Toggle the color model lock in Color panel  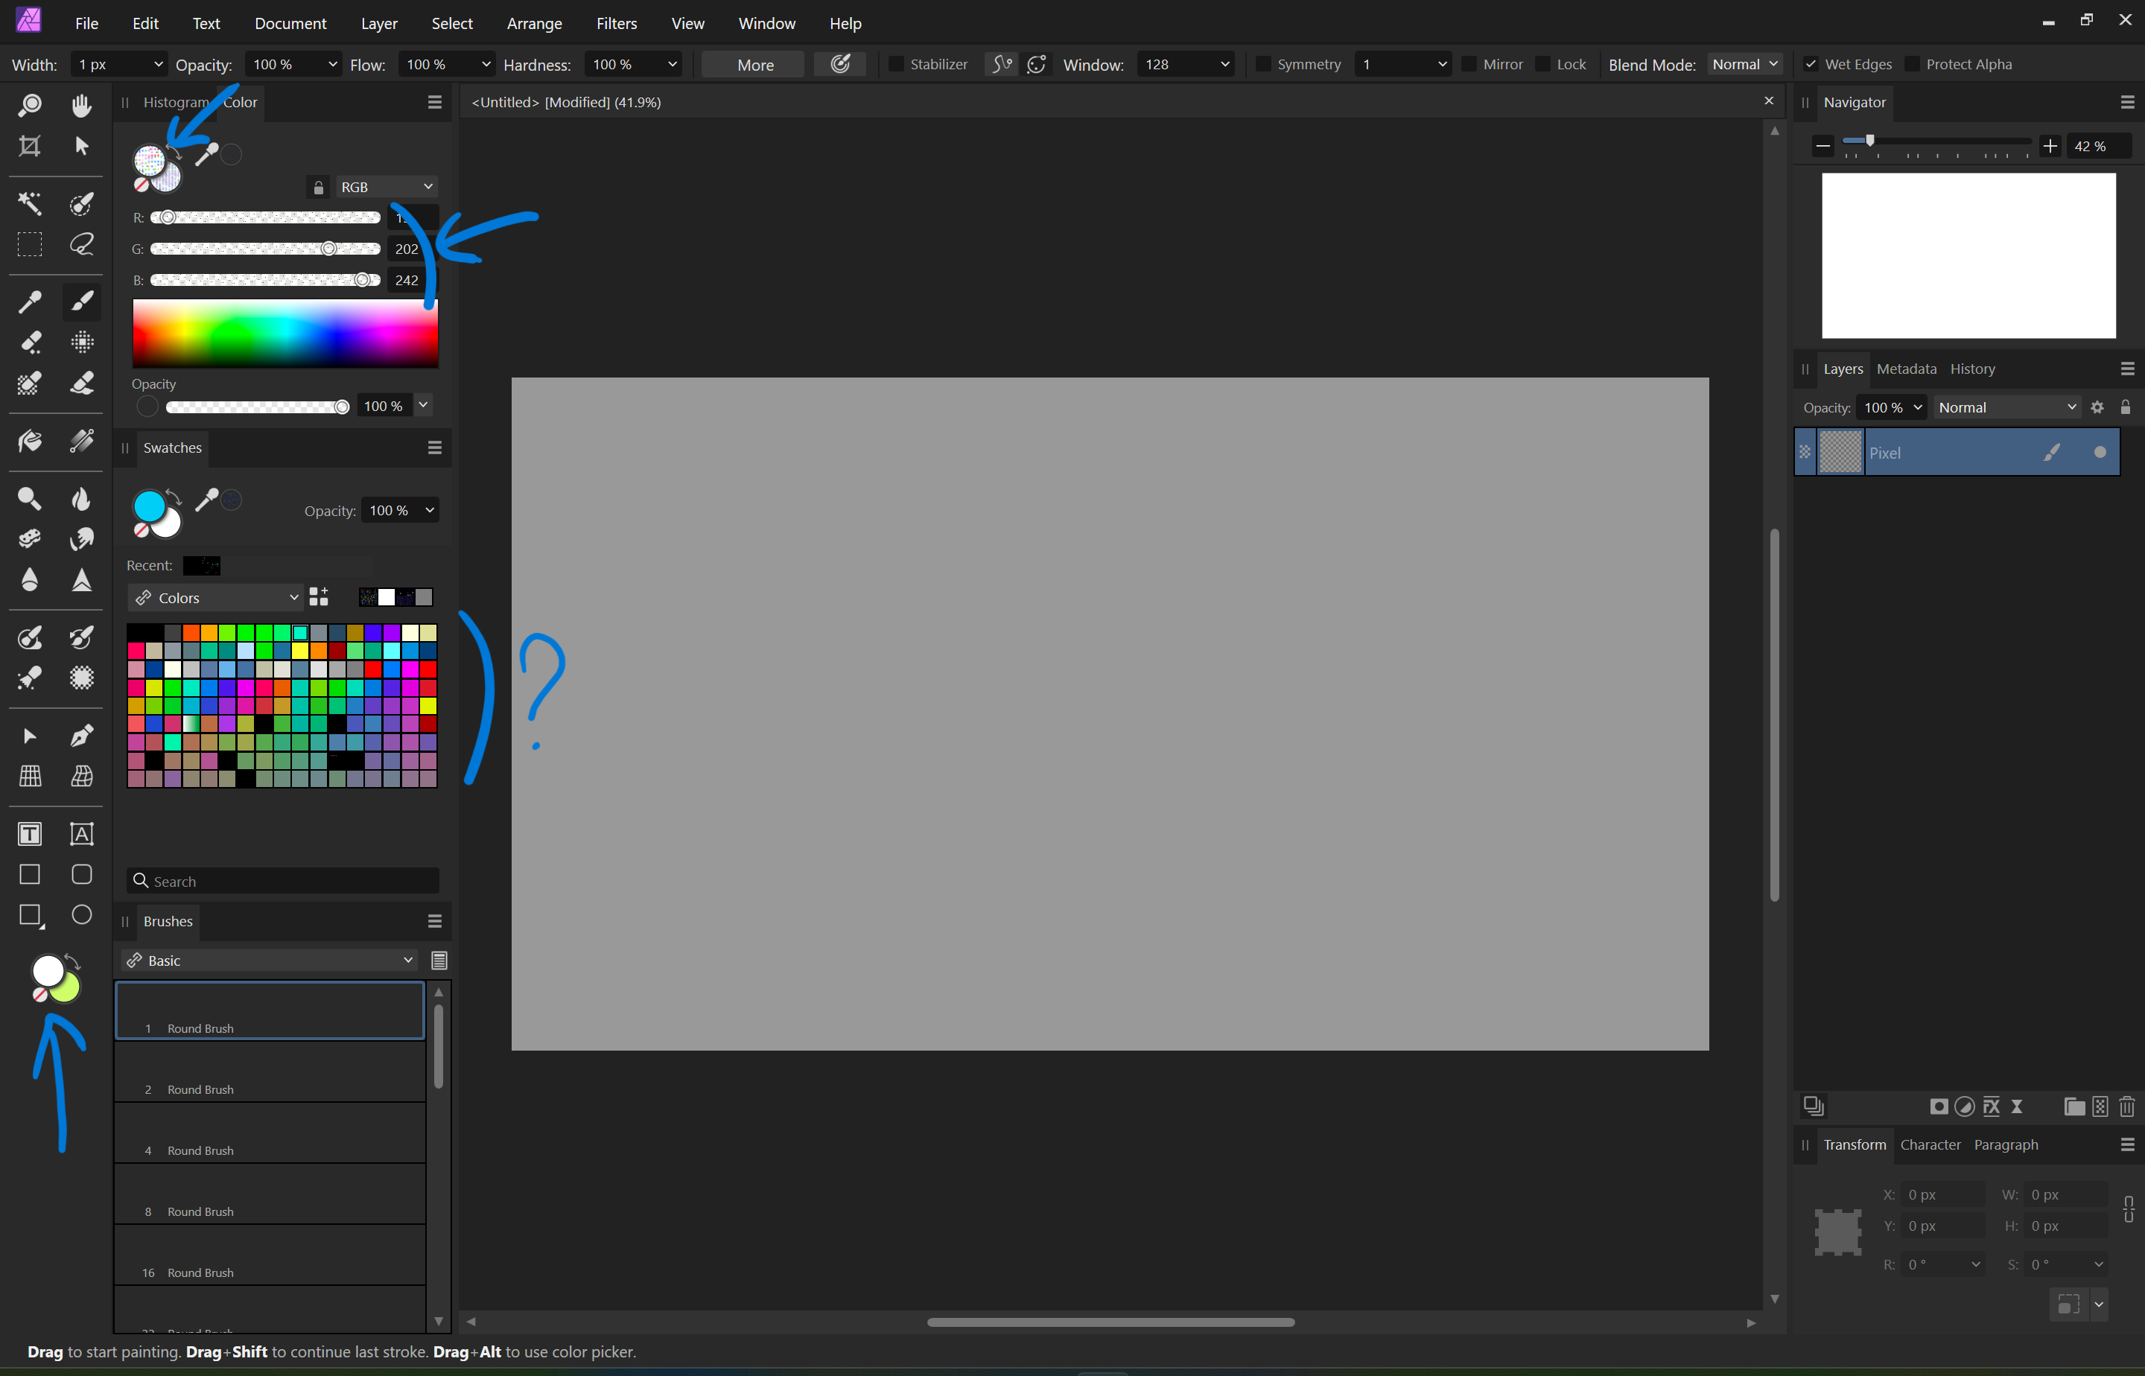[x=318, y=187]
